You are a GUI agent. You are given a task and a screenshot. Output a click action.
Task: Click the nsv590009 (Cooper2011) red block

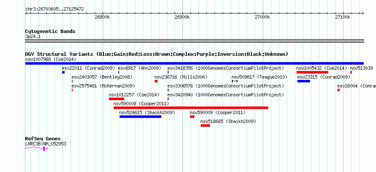point(192,117)
